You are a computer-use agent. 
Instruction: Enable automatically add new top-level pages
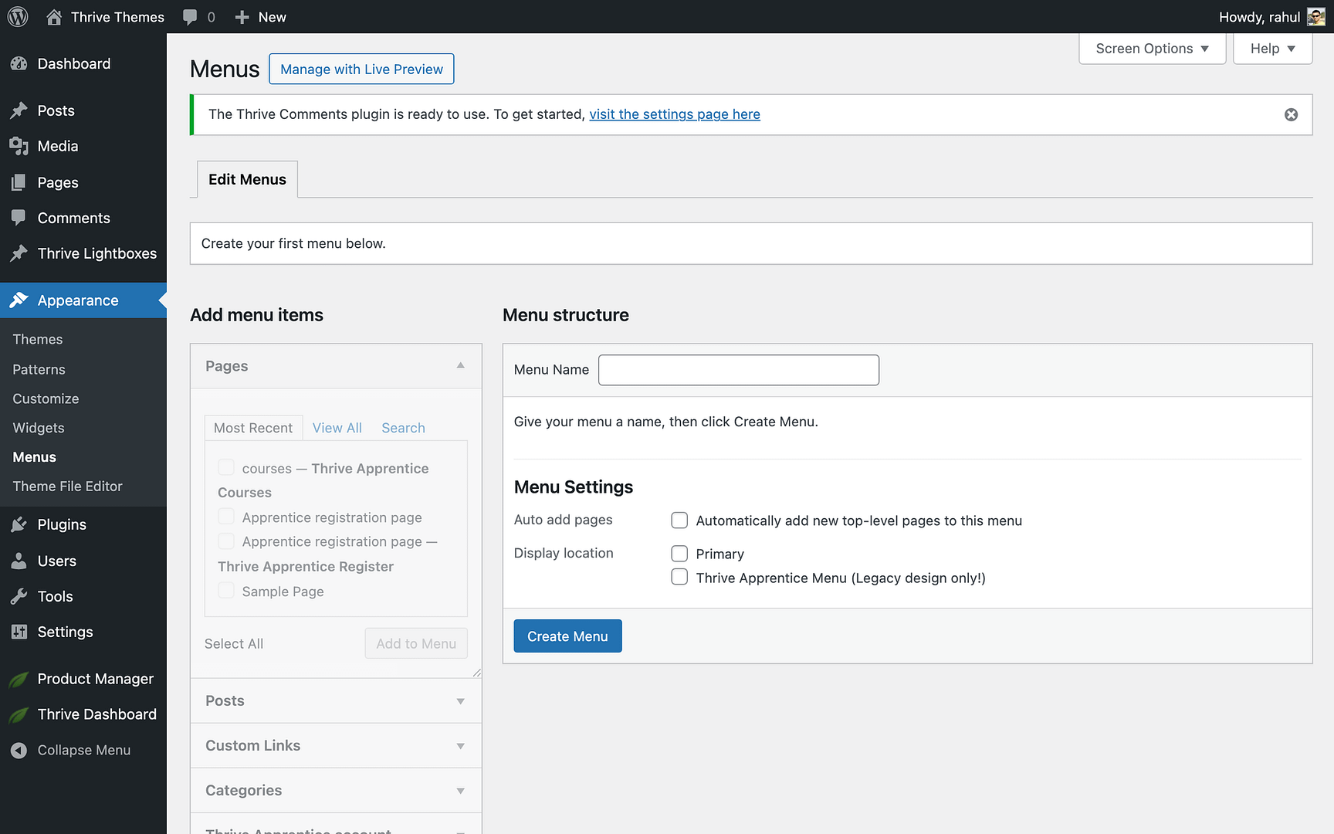pyautogui.click(x=679, y=520)
